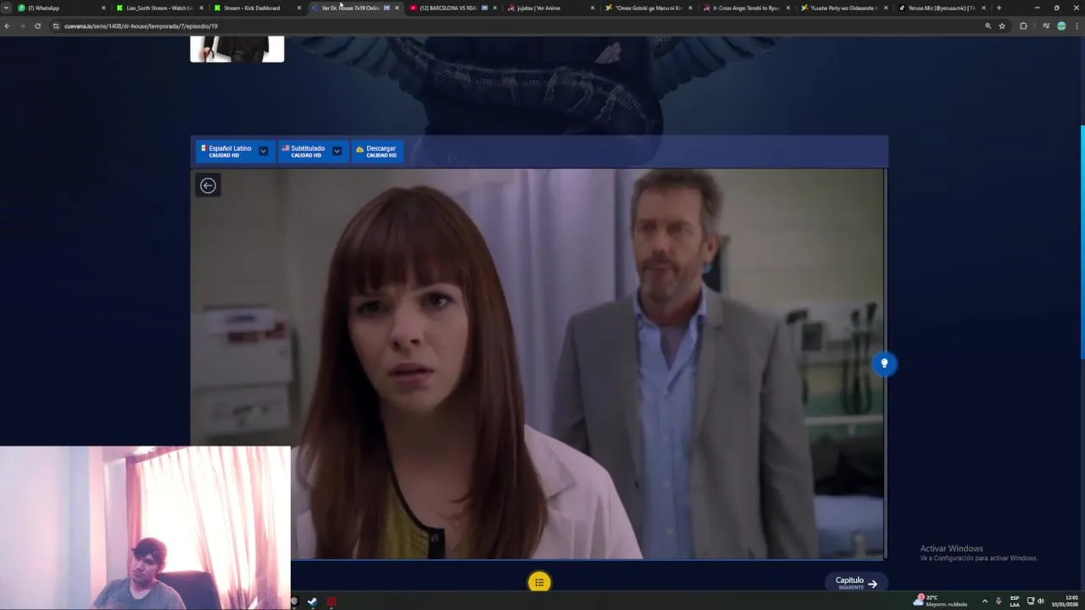The height and width of the screenshot is (610, 1085).
Task: Click the poster thumbnail above the player
Action: click(x=237, y=48)
